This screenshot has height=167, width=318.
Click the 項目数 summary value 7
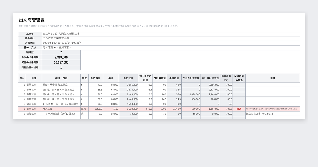click(61, 52)
